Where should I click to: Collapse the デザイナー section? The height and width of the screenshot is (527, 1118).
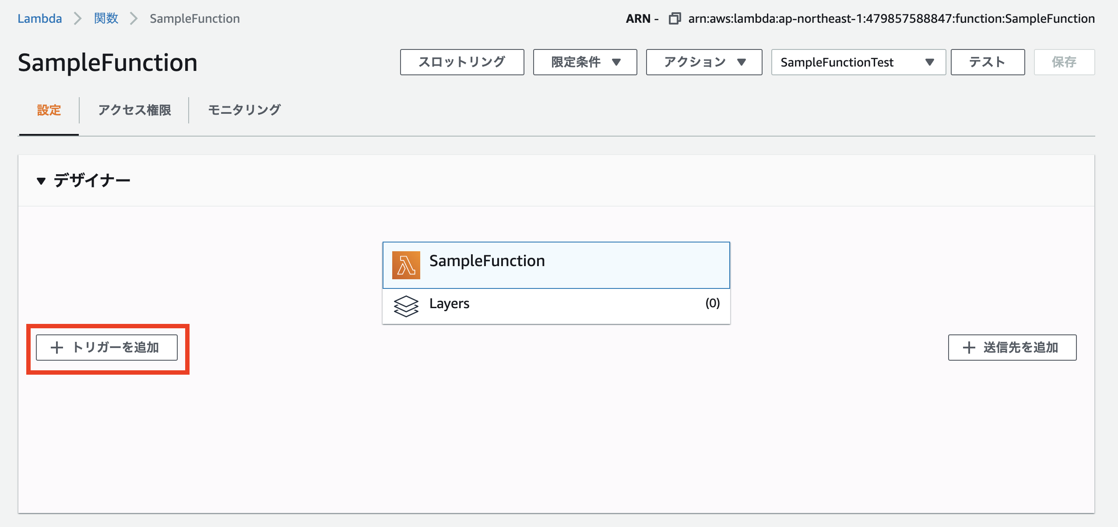point(41,180)
